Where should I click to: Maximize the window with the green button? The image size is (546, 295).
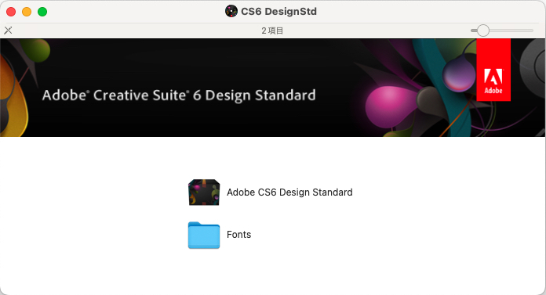click(x=42, y=12)
